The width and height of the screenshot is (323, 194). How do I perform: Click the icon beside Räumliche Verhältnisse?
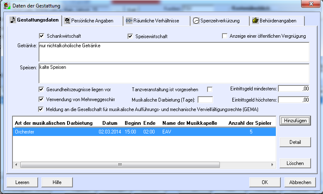[x=128, y=21]
